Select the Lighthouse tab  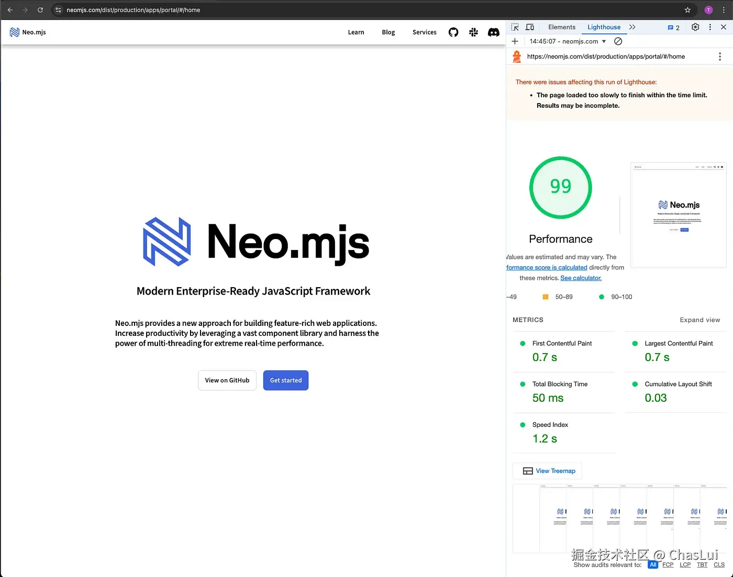pyautogui.click(x=604, y=27)
